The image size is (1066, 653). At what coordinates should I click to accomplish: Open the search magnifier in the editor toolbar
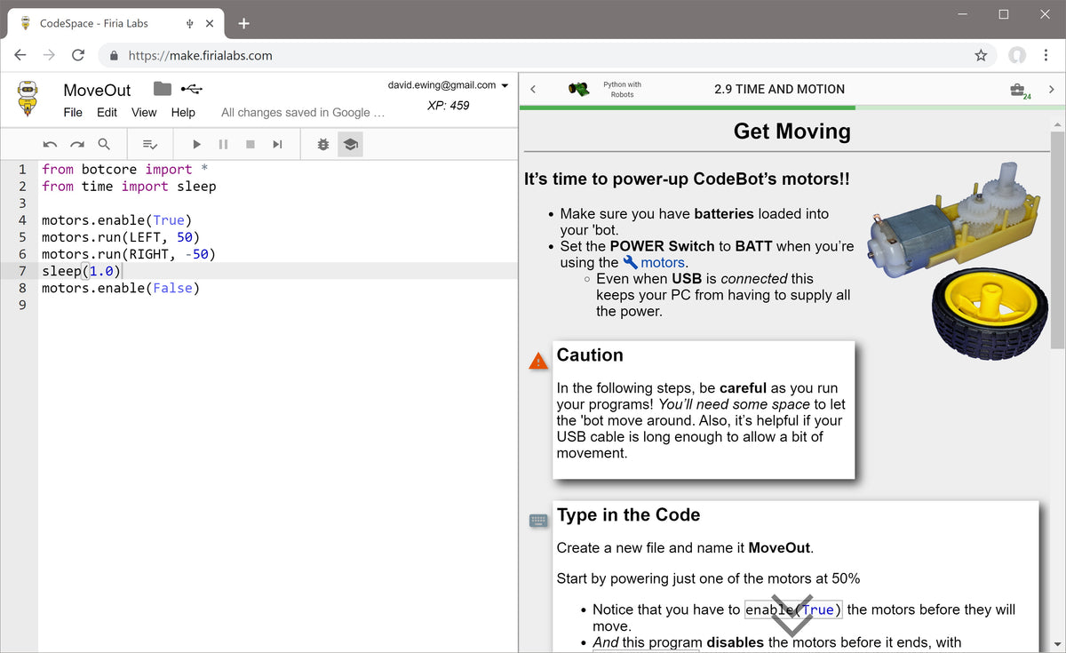[x=104, y=144]
